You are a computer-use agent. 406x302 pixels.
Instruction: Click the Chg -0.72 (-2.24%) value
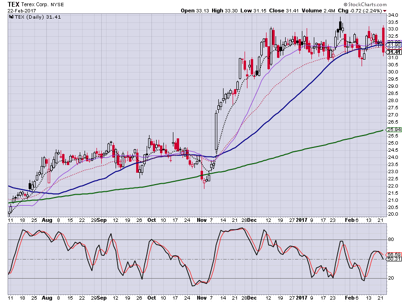pos(360,10)
